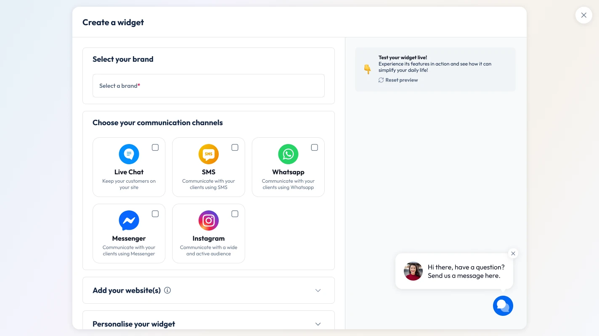Click the Whatsapp channel icon

tap(288, 154)
